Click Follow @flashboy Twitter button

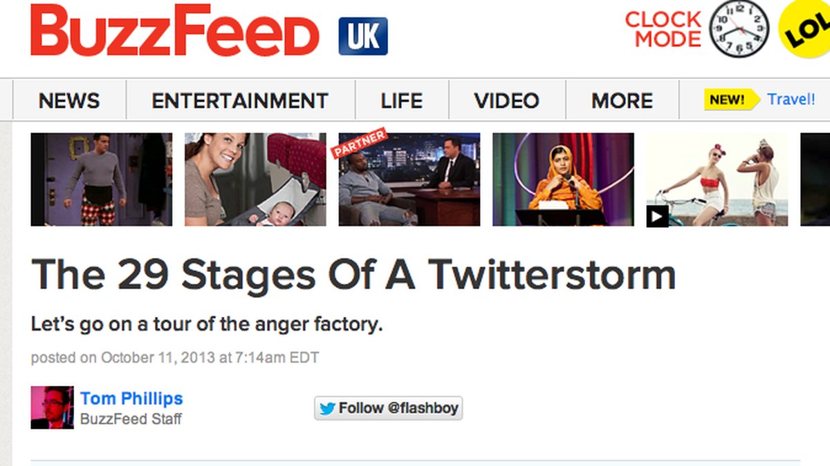tap(389, 408)
